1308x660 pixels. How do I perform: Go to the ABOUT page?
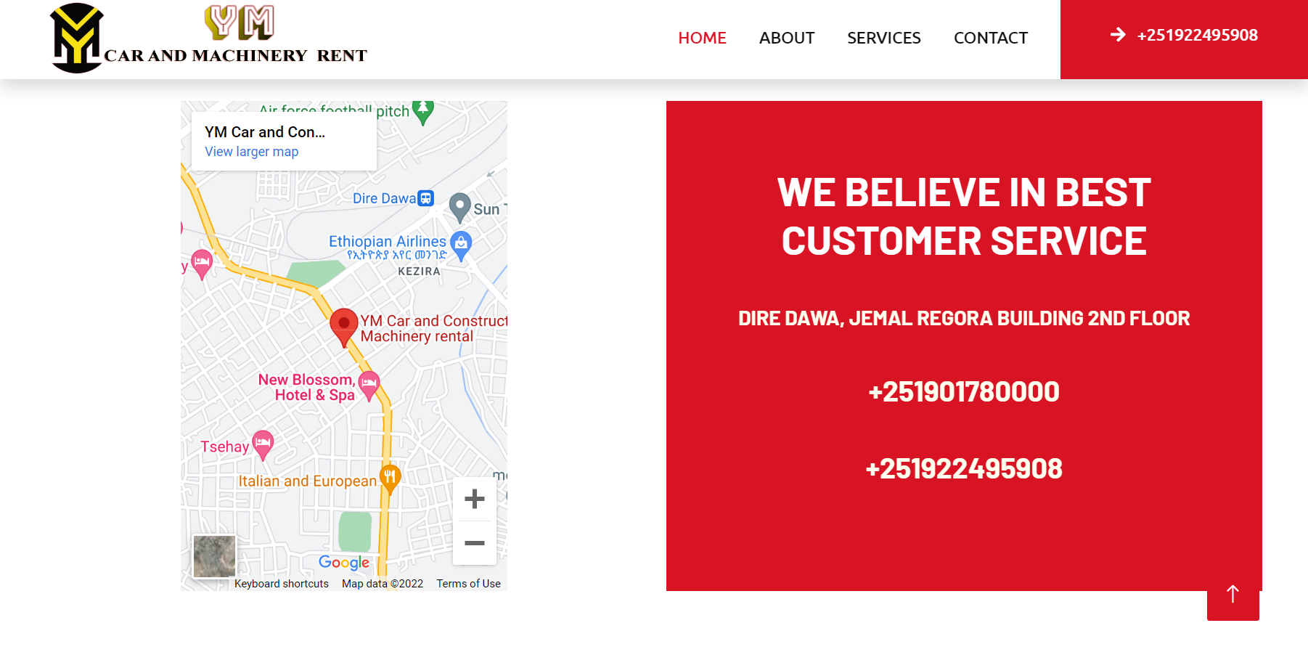[x=787, y=38]
